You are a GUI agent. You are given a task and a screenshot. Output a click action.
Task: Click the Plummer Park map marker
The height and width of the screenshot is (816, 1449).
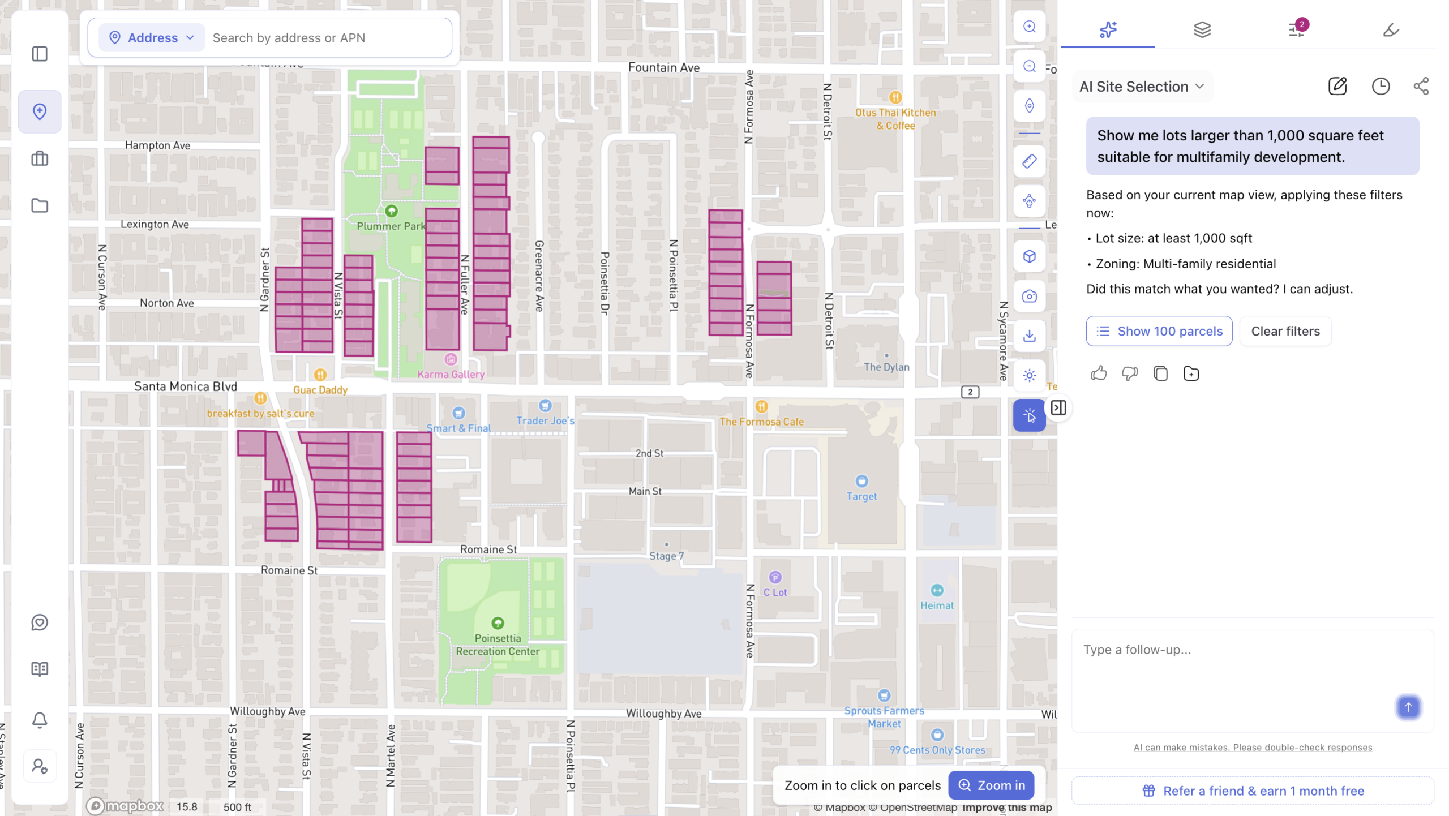[x=391, y=212]
